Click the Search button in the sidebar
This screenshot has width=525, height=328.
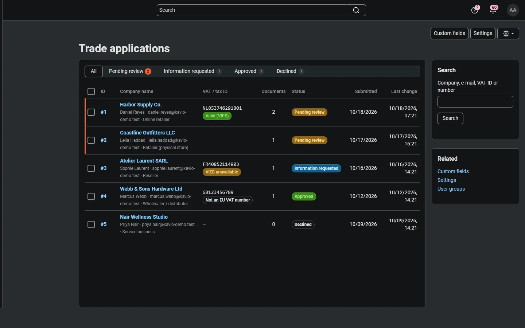coord(450,118)
